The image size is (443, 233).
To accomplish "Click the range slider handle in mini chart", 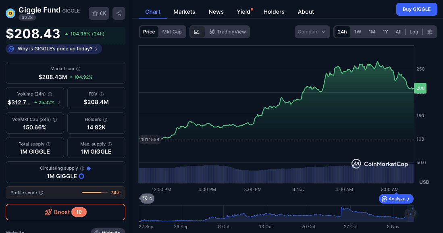I will tap(408, 213).
